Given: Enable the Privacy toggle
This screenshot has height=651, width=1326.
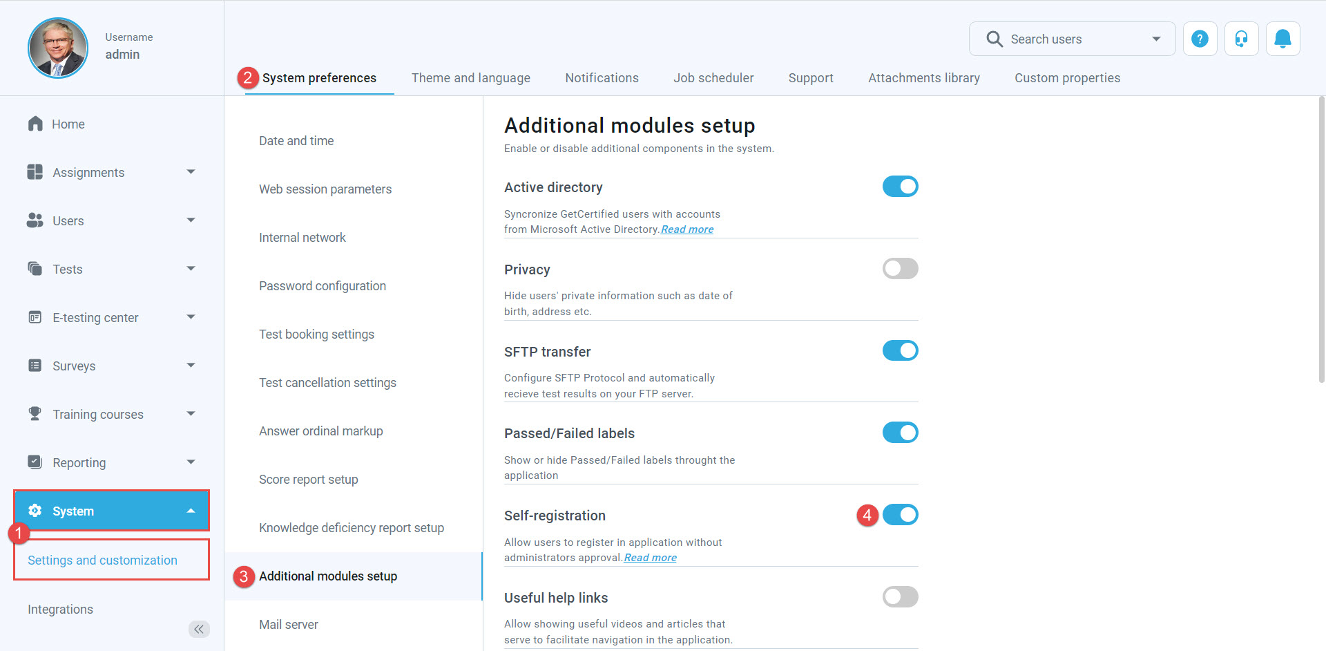Looking at the screenshot, I should [x=900, y=269].
